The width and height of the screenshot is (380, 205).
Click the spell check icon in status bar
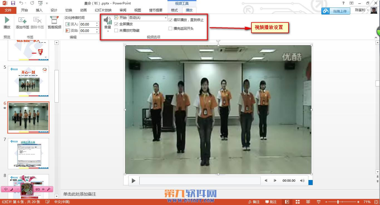click(x=48, y=202)
